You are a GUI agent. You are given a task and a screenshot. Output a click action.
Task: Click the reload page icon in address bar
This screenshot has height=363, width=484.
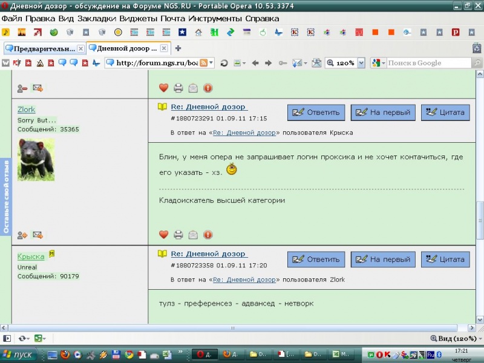coord(224,63)
